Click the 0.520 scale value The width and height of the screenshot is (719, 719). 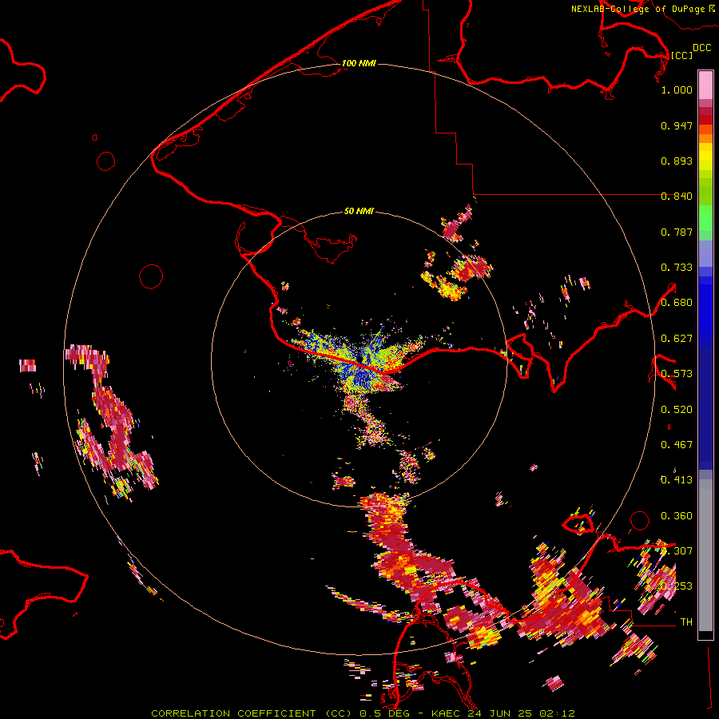[677, 410]
